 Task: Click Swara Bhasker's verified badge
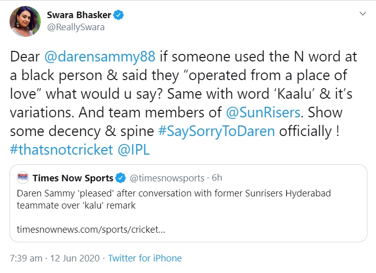tap(118, 16)
